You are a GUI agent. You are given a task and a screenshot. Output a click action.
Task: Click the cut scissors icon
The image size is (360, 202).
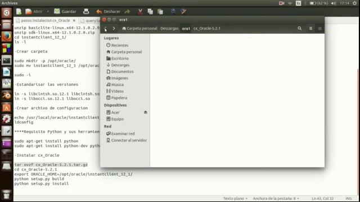click(x=140, y=11)
